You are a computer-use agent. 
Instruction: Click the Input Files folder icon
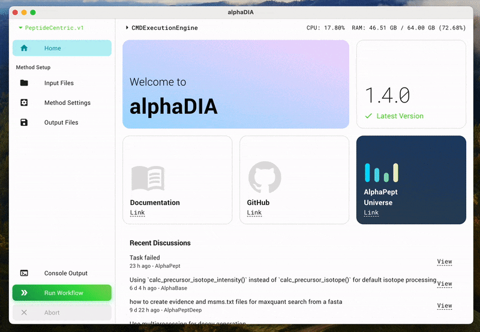24,83
